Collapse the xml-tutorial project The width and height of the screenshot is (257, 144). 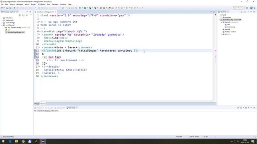click(2, 25)
